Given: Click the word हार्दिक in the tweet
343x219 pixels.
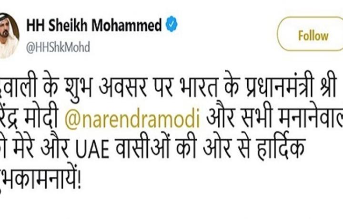Looking at the screenshot, I should 280,147.
